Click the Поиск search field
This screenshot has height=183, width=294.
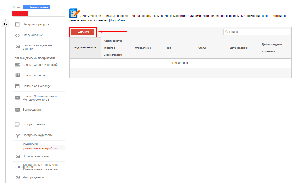click(256, 32)
